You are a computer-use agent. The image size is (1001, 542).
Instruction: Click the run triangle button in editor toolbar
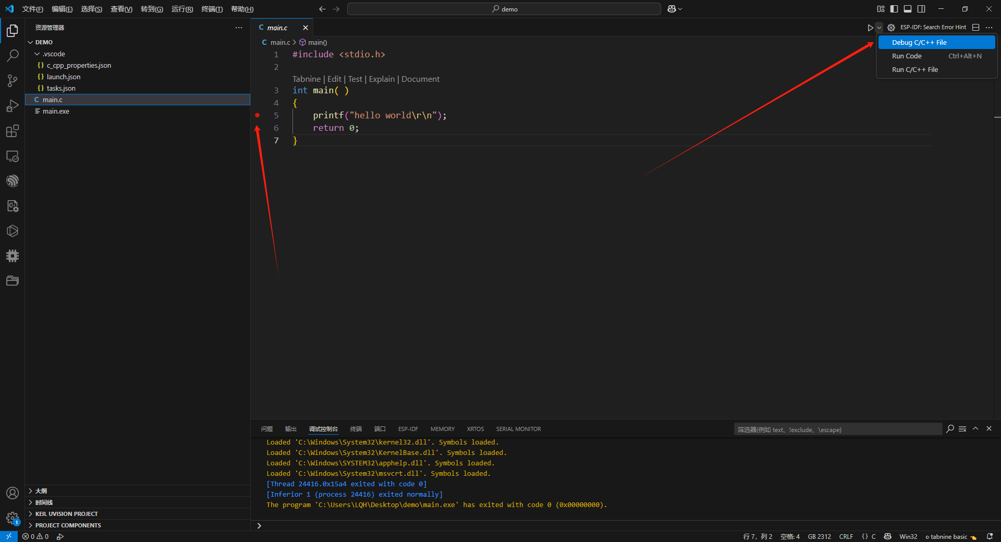[x=870, y=28]
